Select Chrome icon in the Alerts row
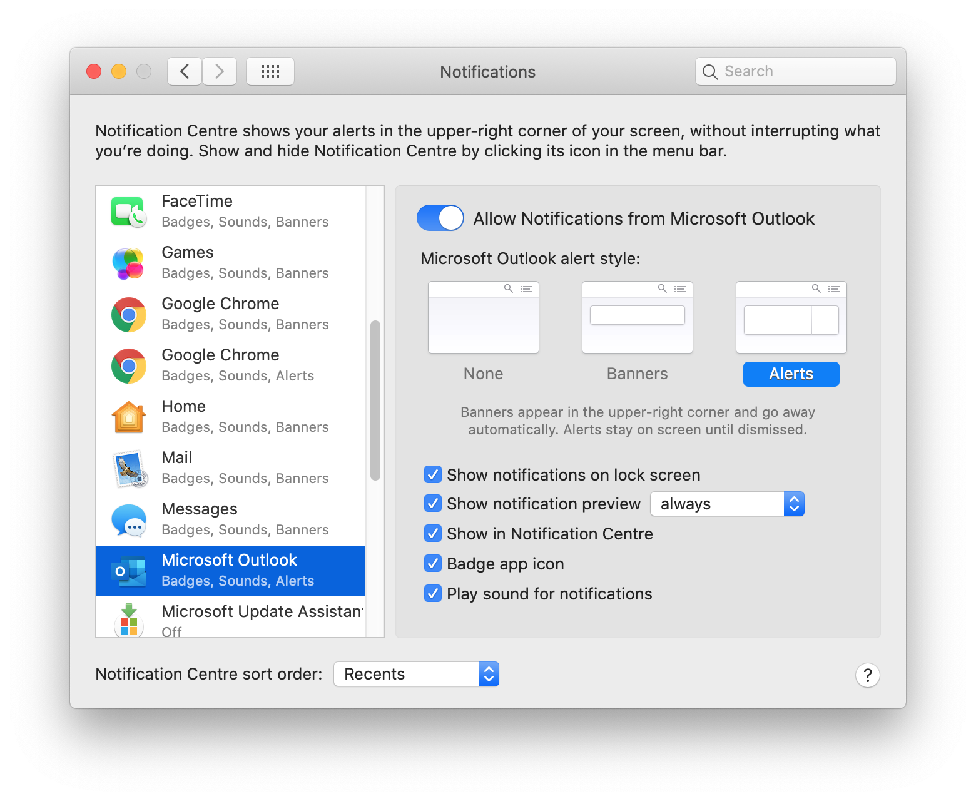The image size is (976, 801). [x=129, y=365]
